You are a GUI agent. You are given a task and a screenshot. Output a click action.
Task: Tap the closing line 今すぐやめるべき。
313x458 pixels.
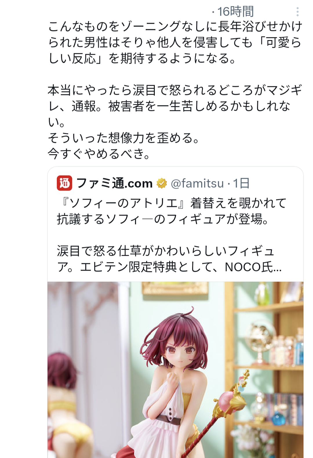[99, 154]
